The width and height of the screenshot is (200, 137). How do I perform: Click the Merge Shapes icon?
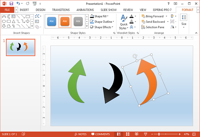point(37,27)
